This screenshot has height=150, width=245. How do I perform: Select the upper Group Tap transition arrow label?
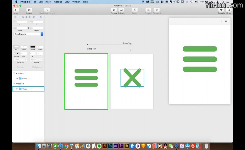click(127, 43)
